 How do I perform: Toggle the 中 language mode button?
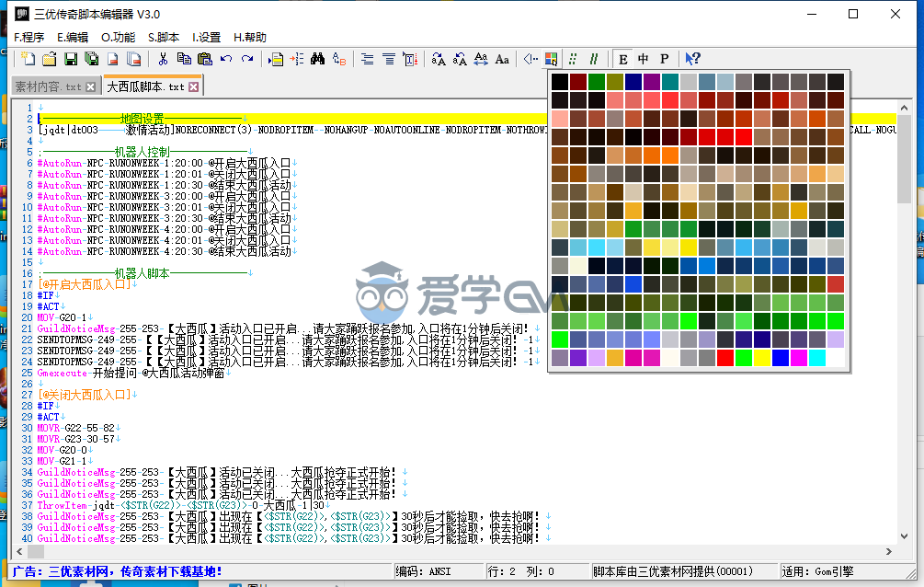(644, 59)
